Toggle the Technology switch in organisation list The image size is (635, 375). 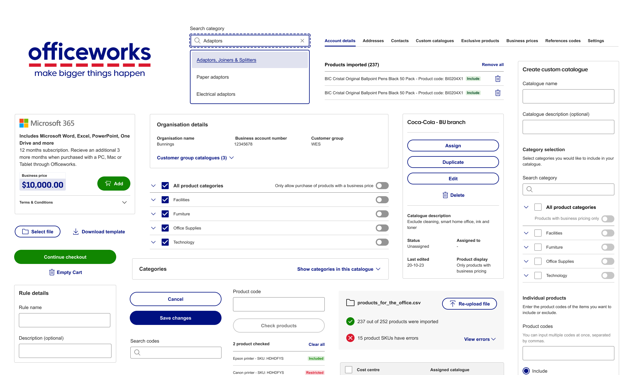382,242
